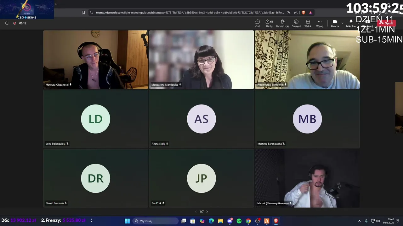Click the recording indicator dot

click(14, 23)
